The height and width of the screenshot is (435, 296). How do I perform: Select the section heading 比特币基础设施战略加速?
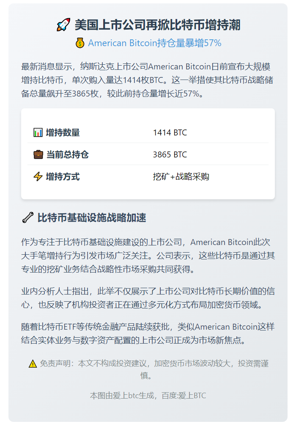[92, 218]
